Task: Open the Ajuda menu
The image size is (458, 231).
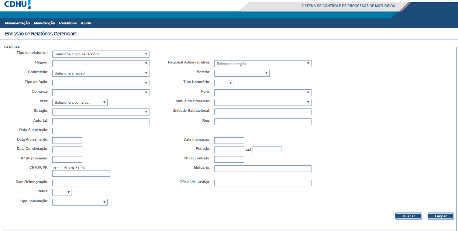Action: click(86, 23)
